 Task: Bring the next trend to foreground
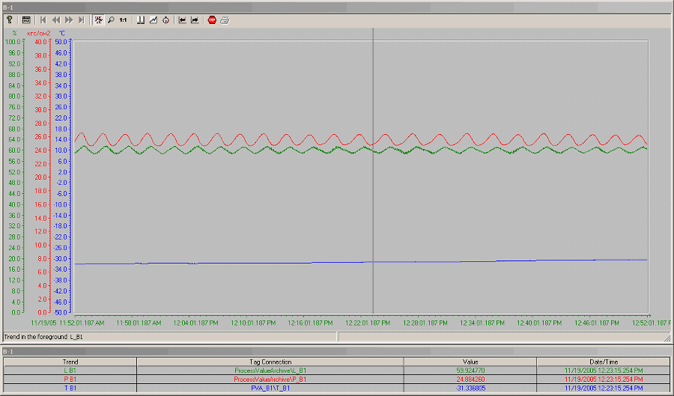[195, 20]
